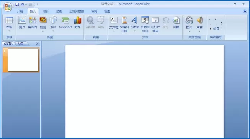Screen dimensions: 250x139
Task: Open the 动画 ribbon tab
Action: coord(59,11)
